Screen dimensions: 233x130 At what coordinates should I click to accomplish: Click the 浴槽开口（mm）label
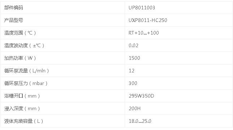pyautogui.click(x=22, y=96)
